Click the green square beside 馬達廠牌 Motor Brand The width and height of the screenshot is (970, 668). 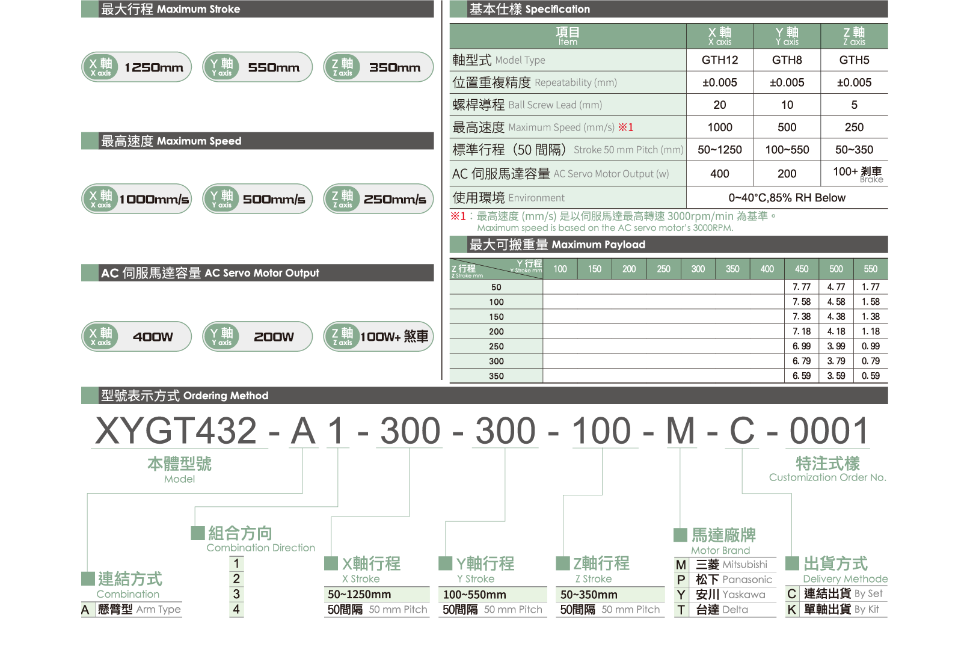click(x=680, y=535)
